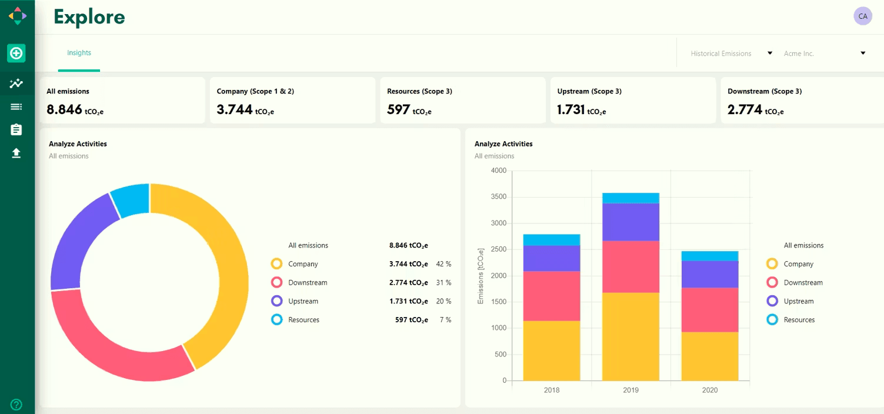Click the green plus add icon
Image resolution: width=884 pixels, height=414 pixels.
pyautogui.click(x=16, y=54)
